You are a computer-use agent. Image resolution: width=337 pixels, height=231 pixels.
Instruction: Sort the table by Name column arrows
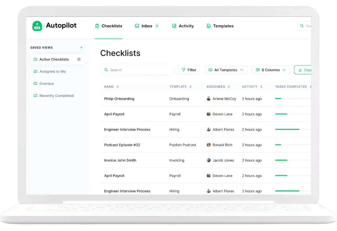(118, 87)
